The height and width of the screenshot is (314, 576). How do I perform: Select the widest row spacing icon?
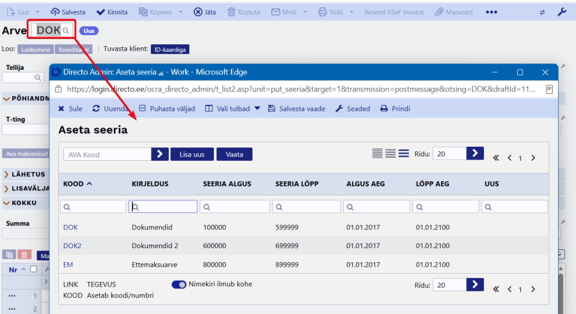tap(404, 153)
